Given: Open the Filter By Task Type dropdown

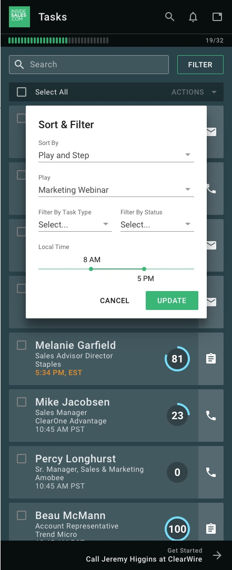Looking at the screenshot, I should click(75, 225).
